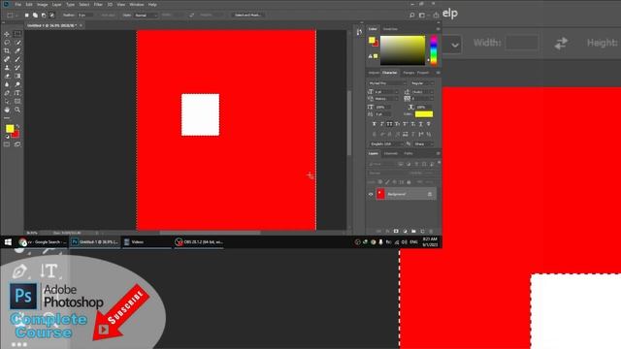Click the yellow text color swatch in Character panel
This screenshot has height=349, width=621.
[x=424, y=114]
